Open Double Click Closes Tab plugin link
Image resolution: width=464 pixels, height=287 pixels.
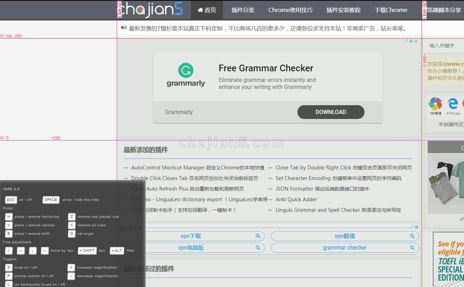[x=195, y=178]
